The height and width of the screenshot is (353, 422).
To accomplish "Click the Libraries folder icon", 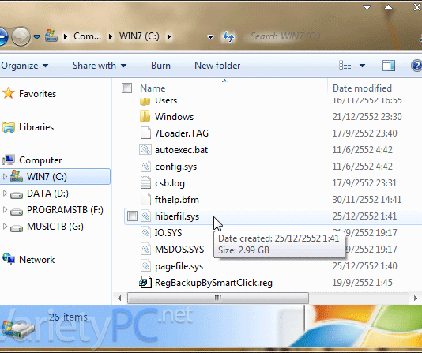I will [x=9, y=127].
